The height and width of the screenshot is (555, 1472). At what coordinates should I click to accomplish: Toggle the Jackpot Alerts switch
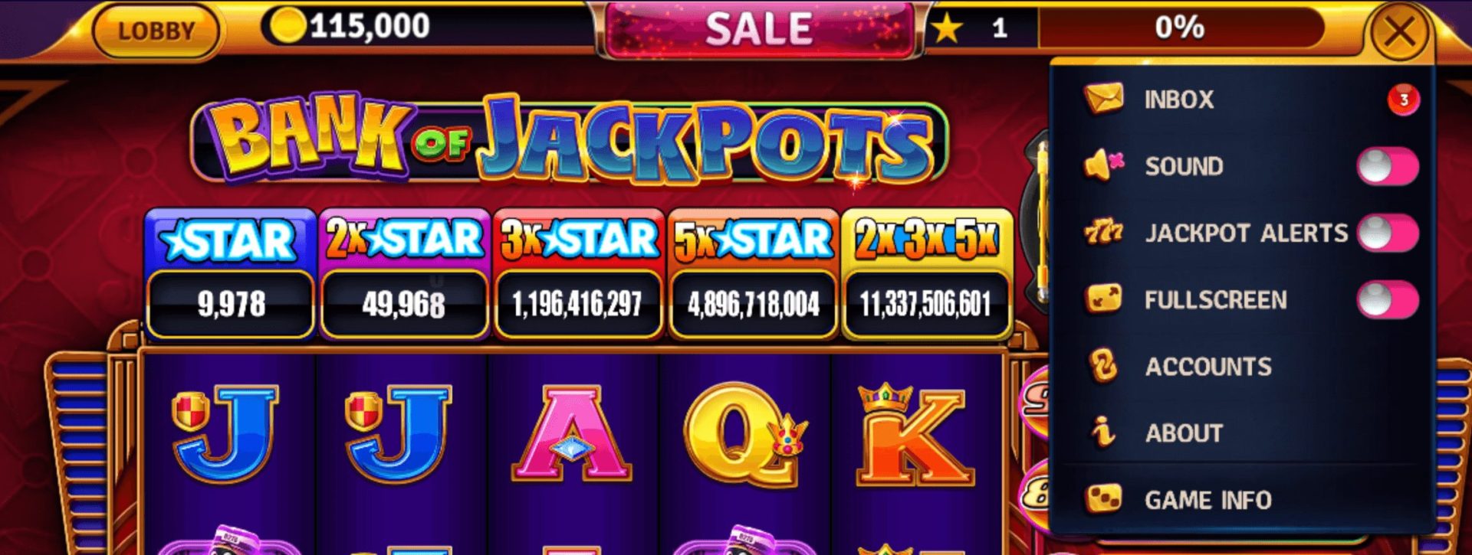tap(1388, 233)
